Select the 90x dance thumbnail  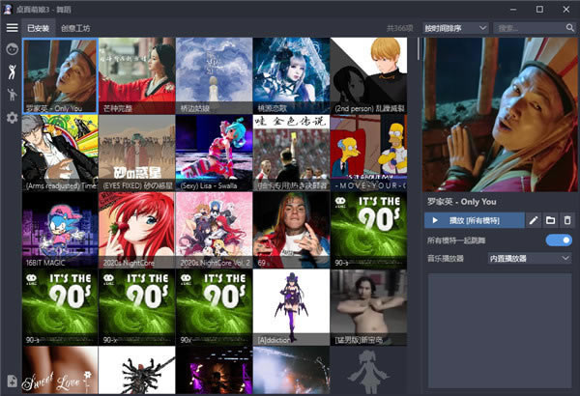click(215, 307)
